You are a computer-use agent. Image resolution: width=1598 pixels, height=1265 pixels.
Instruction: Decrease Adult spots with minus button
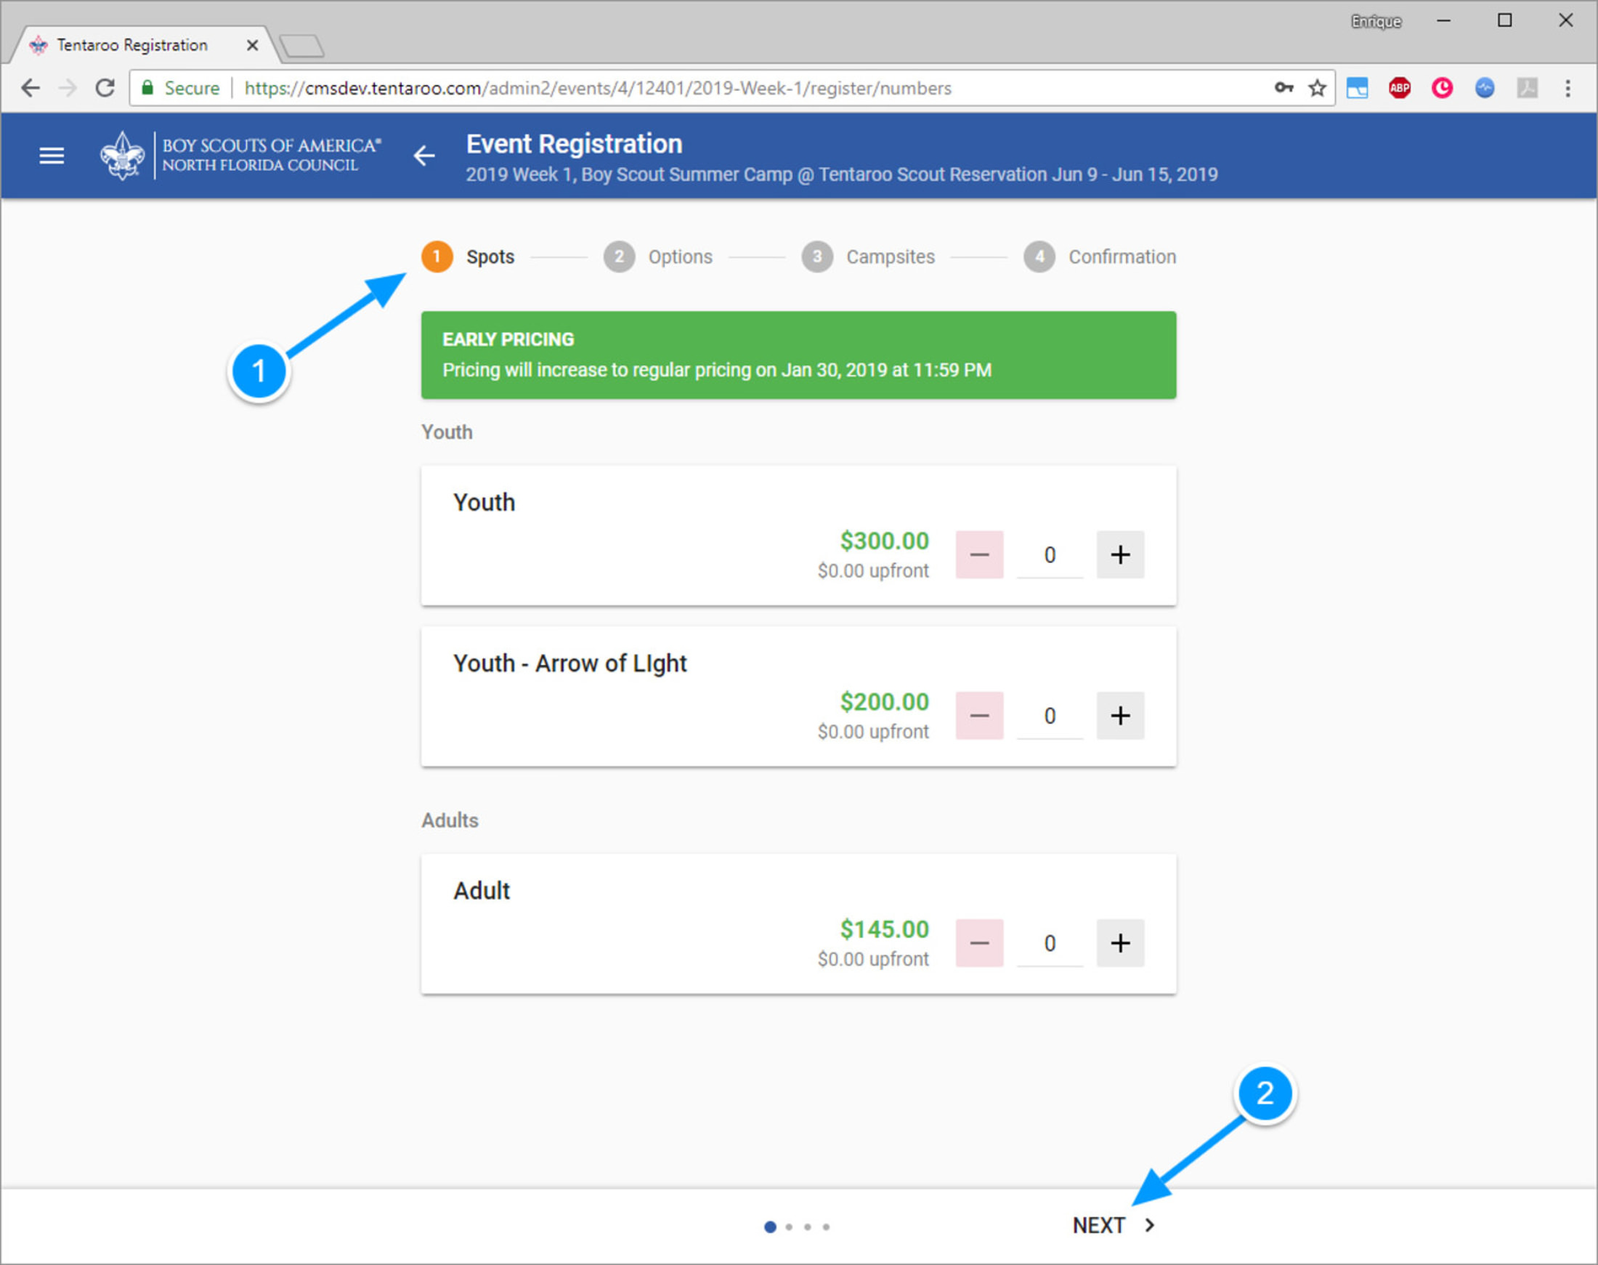979,943
